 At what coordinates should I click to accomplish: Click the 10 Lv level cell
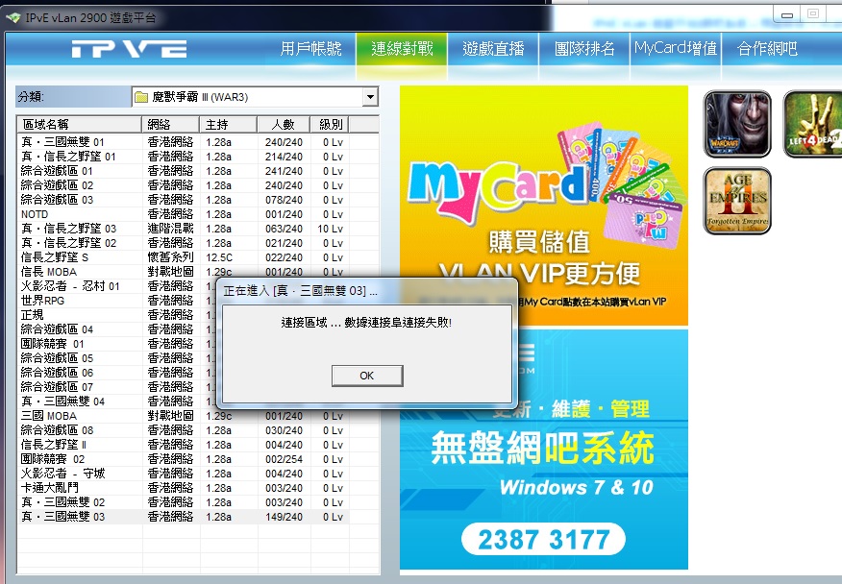[330, 229]
